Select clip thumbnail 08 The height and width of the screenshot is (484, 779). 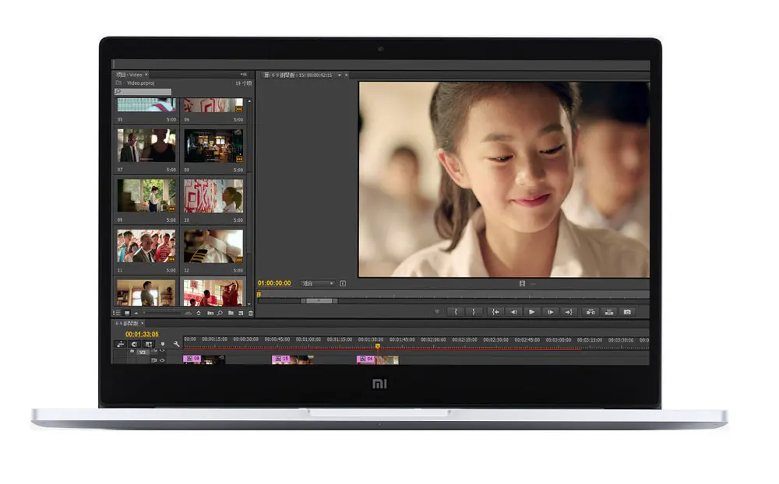(213, 146)
